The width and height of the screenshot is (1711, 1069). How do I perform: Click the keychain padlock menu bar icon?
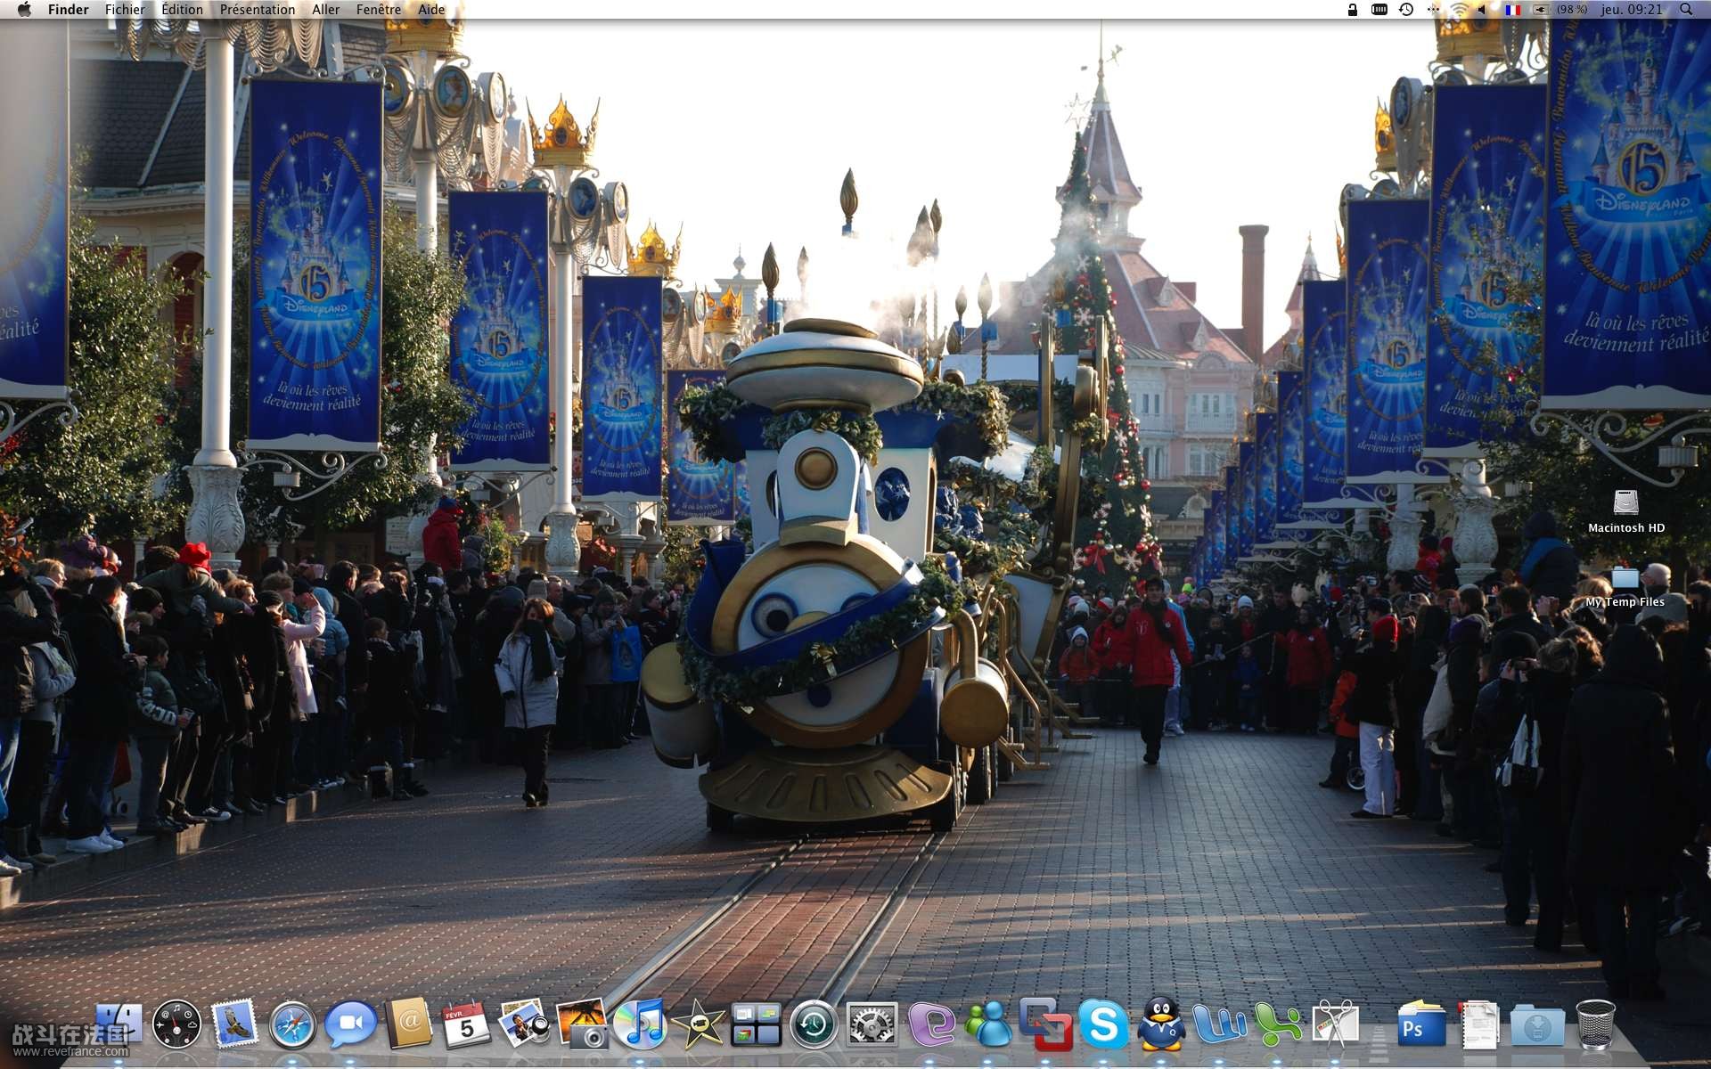(1353, 10)
